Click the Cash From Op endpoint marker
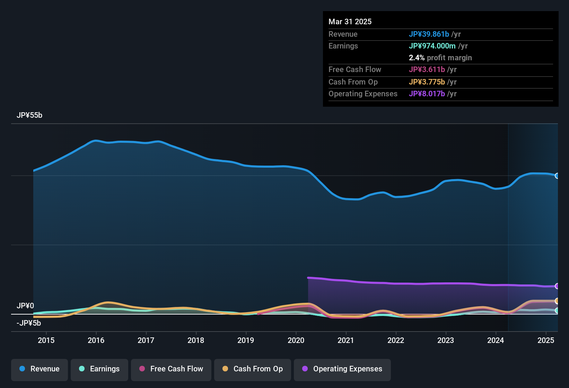Screen dimensions: 569x388 click(x=557, y=301)
